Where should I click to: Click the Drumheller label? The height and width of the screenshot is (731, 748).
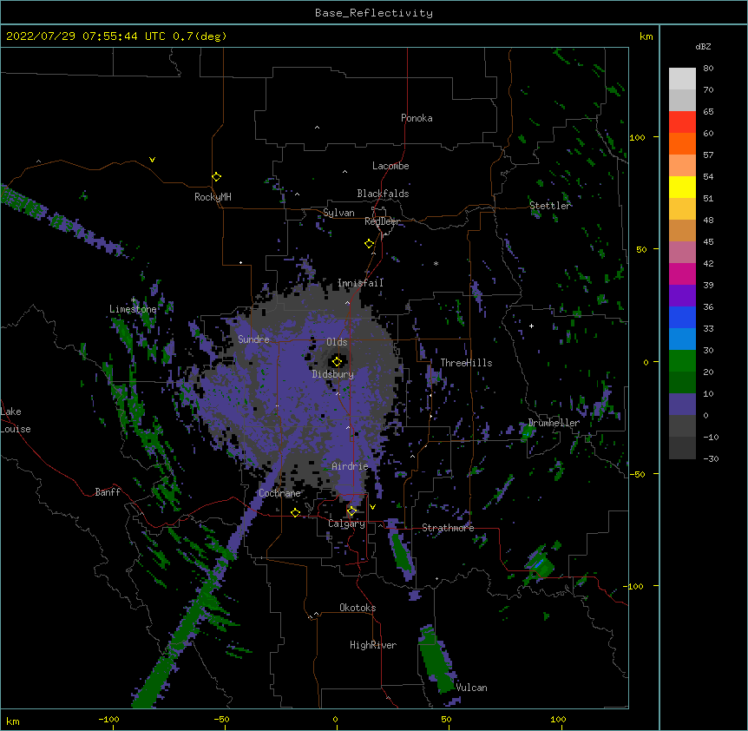point(554,423)
